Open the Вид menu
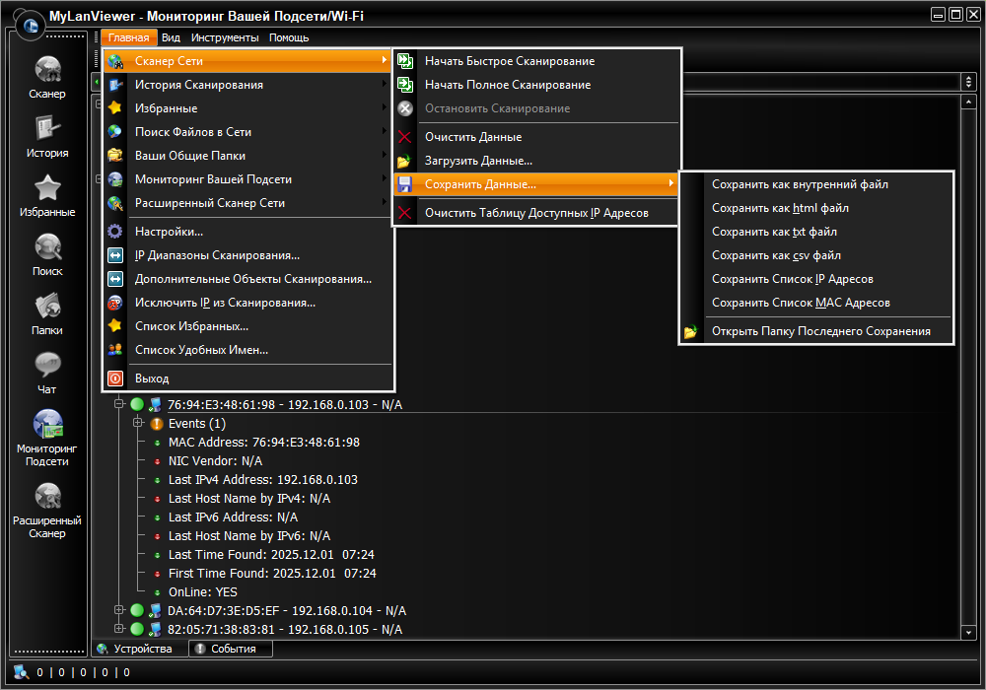This screenshot has height=690, width=986. coord(171,37)
